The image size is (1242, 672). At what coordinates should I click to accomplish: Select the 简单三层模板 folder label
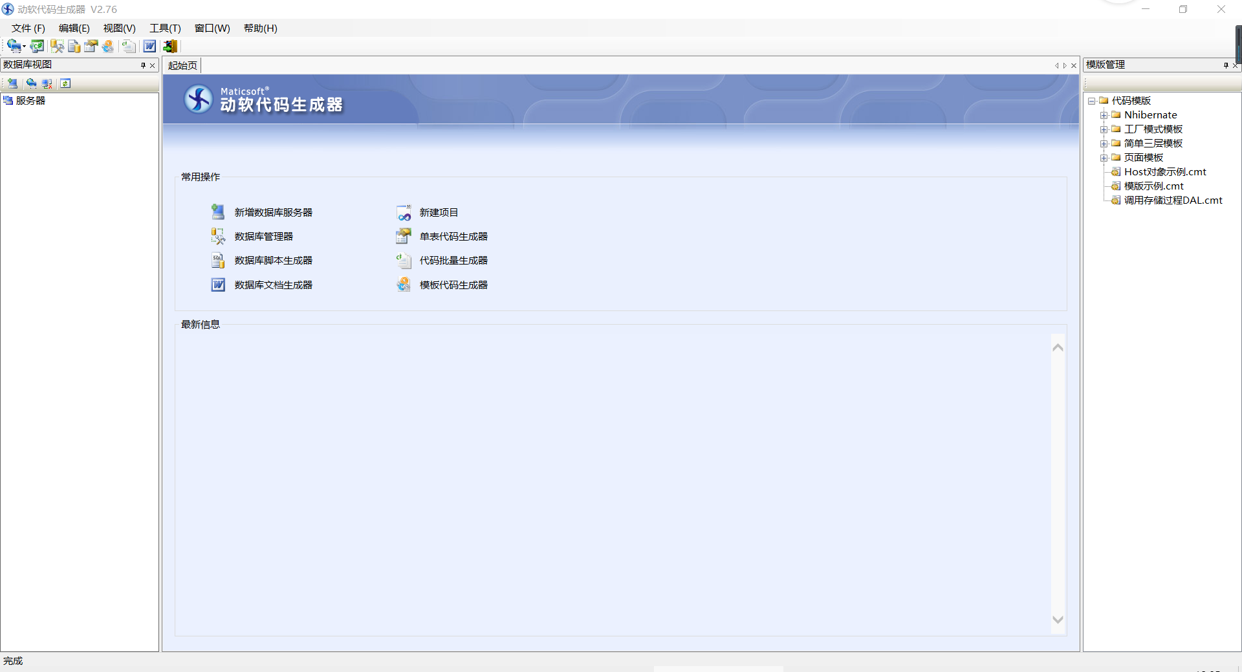click(x=1153, y=143)
